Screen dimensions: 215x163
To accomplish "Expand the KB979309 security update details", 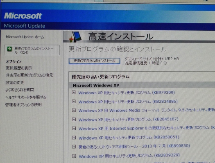I will (74, 93).
